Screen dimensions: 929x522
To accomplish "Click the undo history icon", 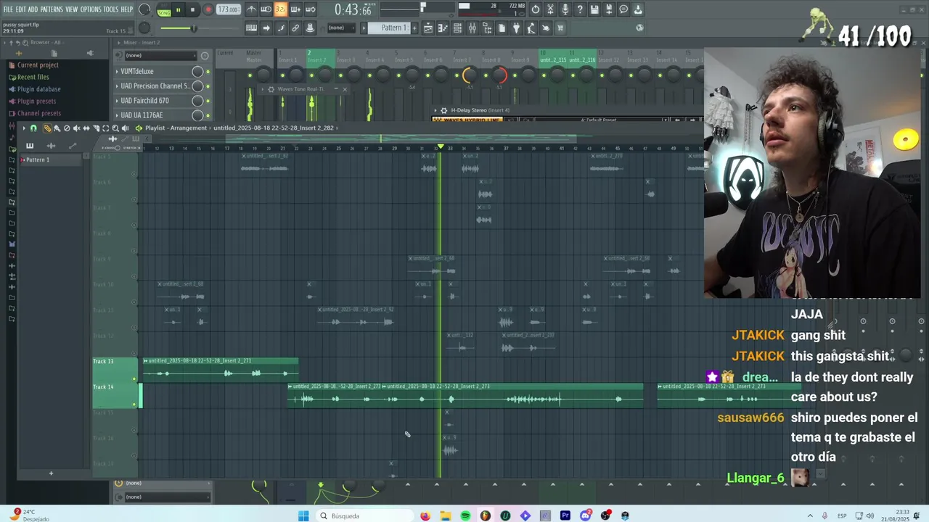I will (535, 9).
